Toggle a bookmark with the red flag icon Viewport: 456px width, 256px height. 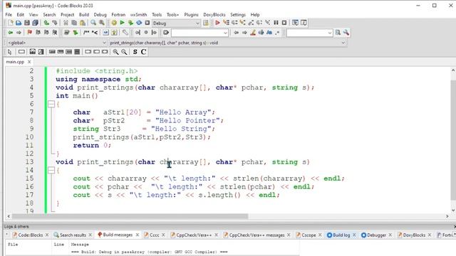coord(29,33)
